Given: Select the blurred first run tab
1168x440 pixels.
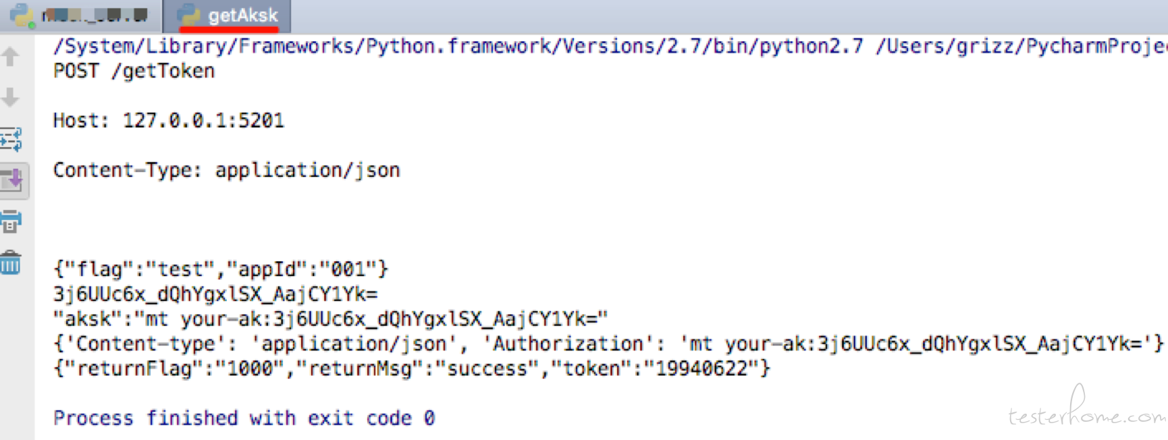Looking at the screenshot, I should tap(80, 16).
